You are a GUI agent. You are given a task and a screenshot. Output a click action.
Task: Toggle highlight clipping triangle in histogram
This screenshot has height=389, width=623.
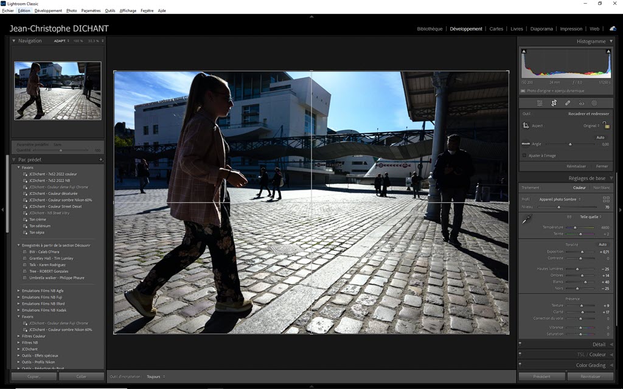click(608, 52)
